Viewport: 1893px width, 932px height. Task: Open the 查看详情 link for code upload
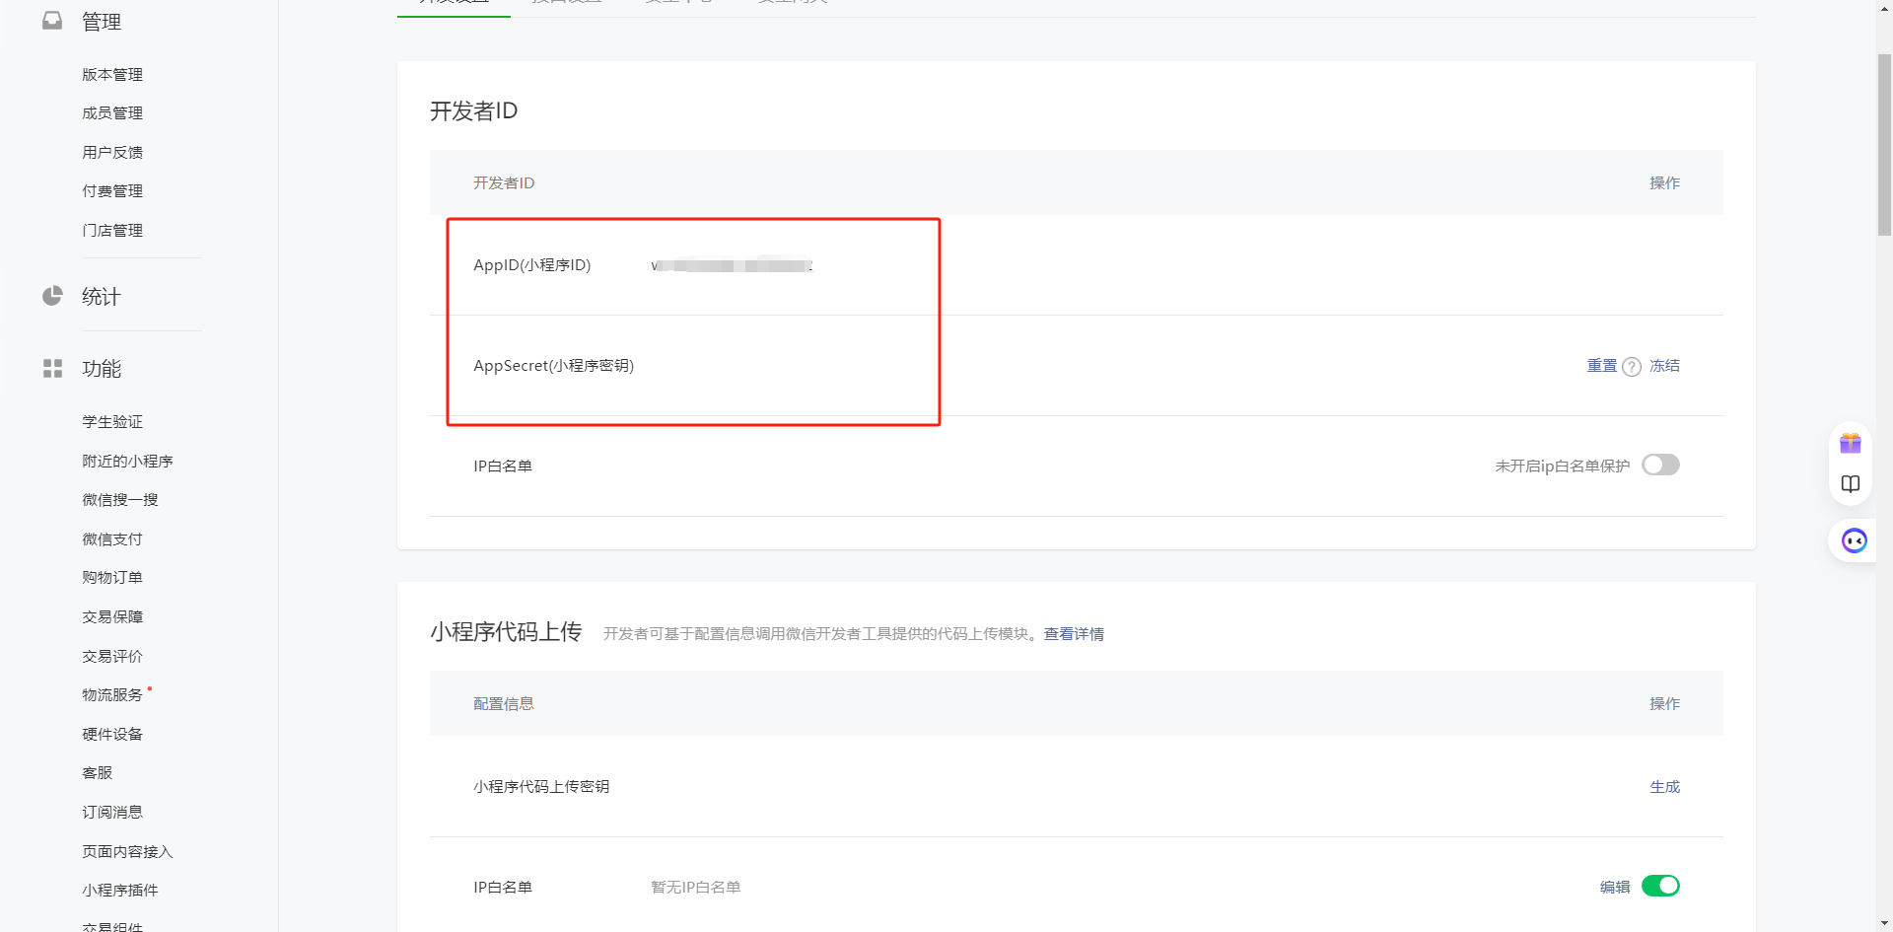point(1074,634)
